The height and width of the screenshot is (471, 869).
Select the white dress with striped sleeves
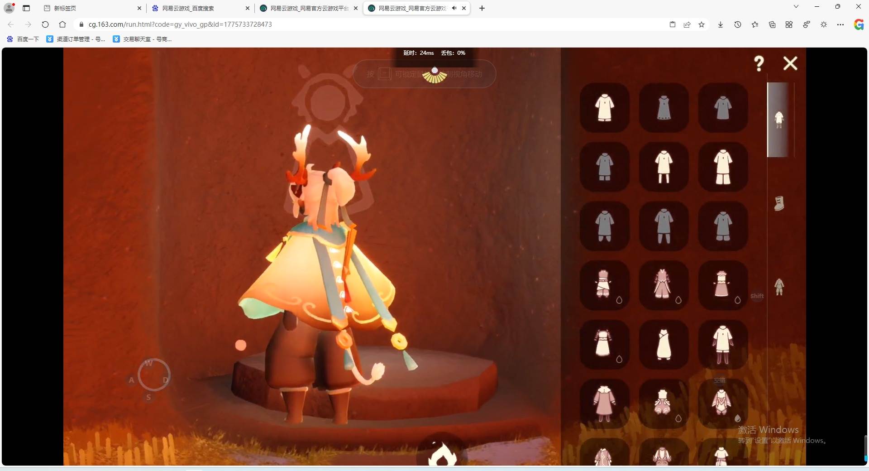pyautogui.click(x=605, y=345)
